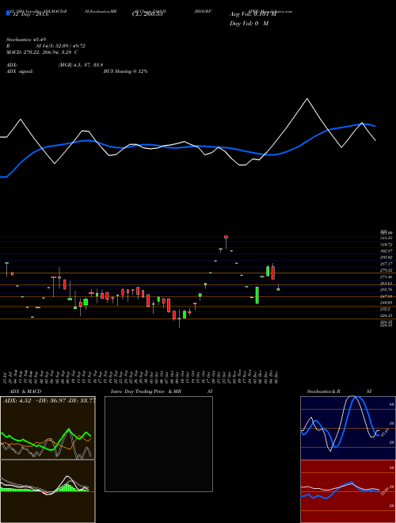Click the 'Stochastics & R' panel title
This screenshot has width=396, height=523.
tap(323, 391)
